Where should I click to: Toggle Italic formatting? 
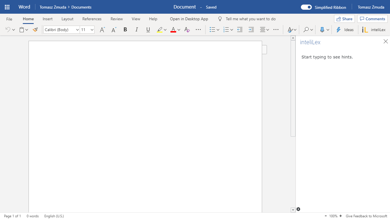click(136, 30)
